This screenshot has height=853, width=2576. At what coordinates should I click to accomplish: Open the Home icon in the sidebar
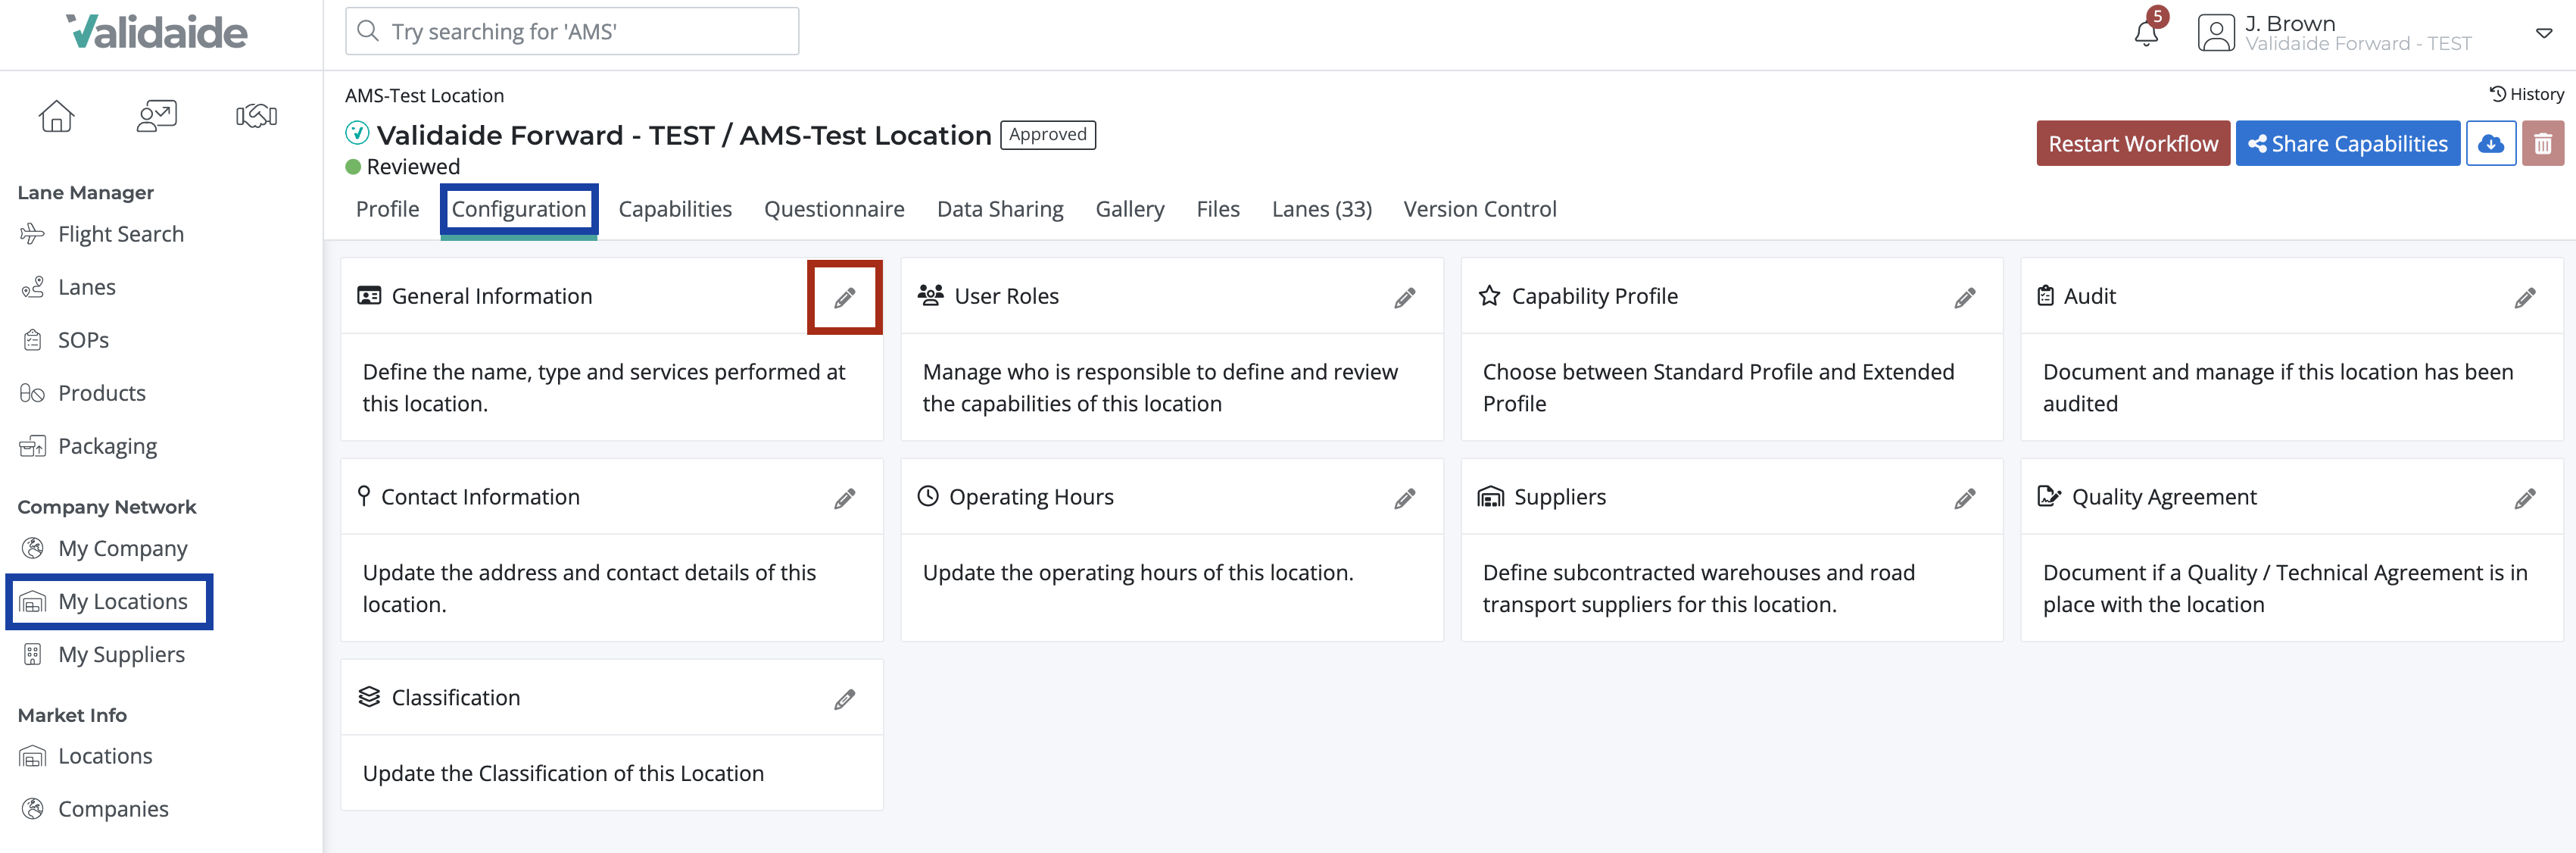click(x=56, y=116)
